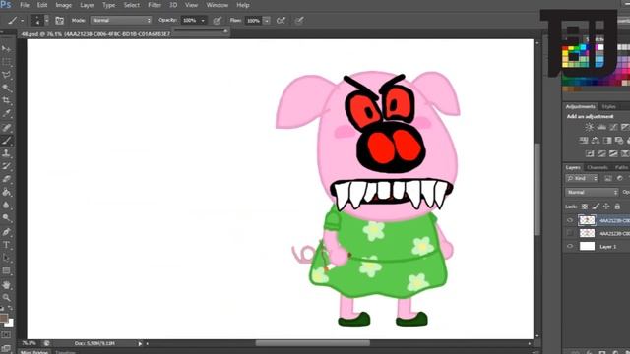
Task: Switch to the Paths tab
Action: (621, 167)
